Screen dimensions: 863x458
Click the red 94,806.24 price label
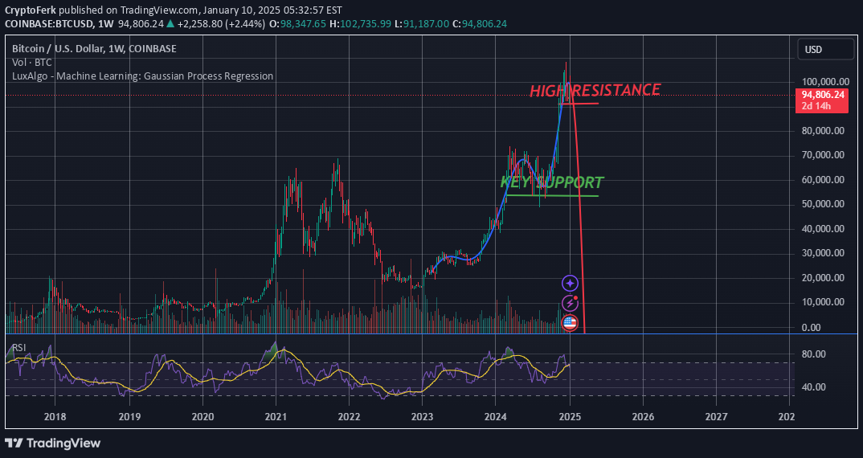(822, 95)
